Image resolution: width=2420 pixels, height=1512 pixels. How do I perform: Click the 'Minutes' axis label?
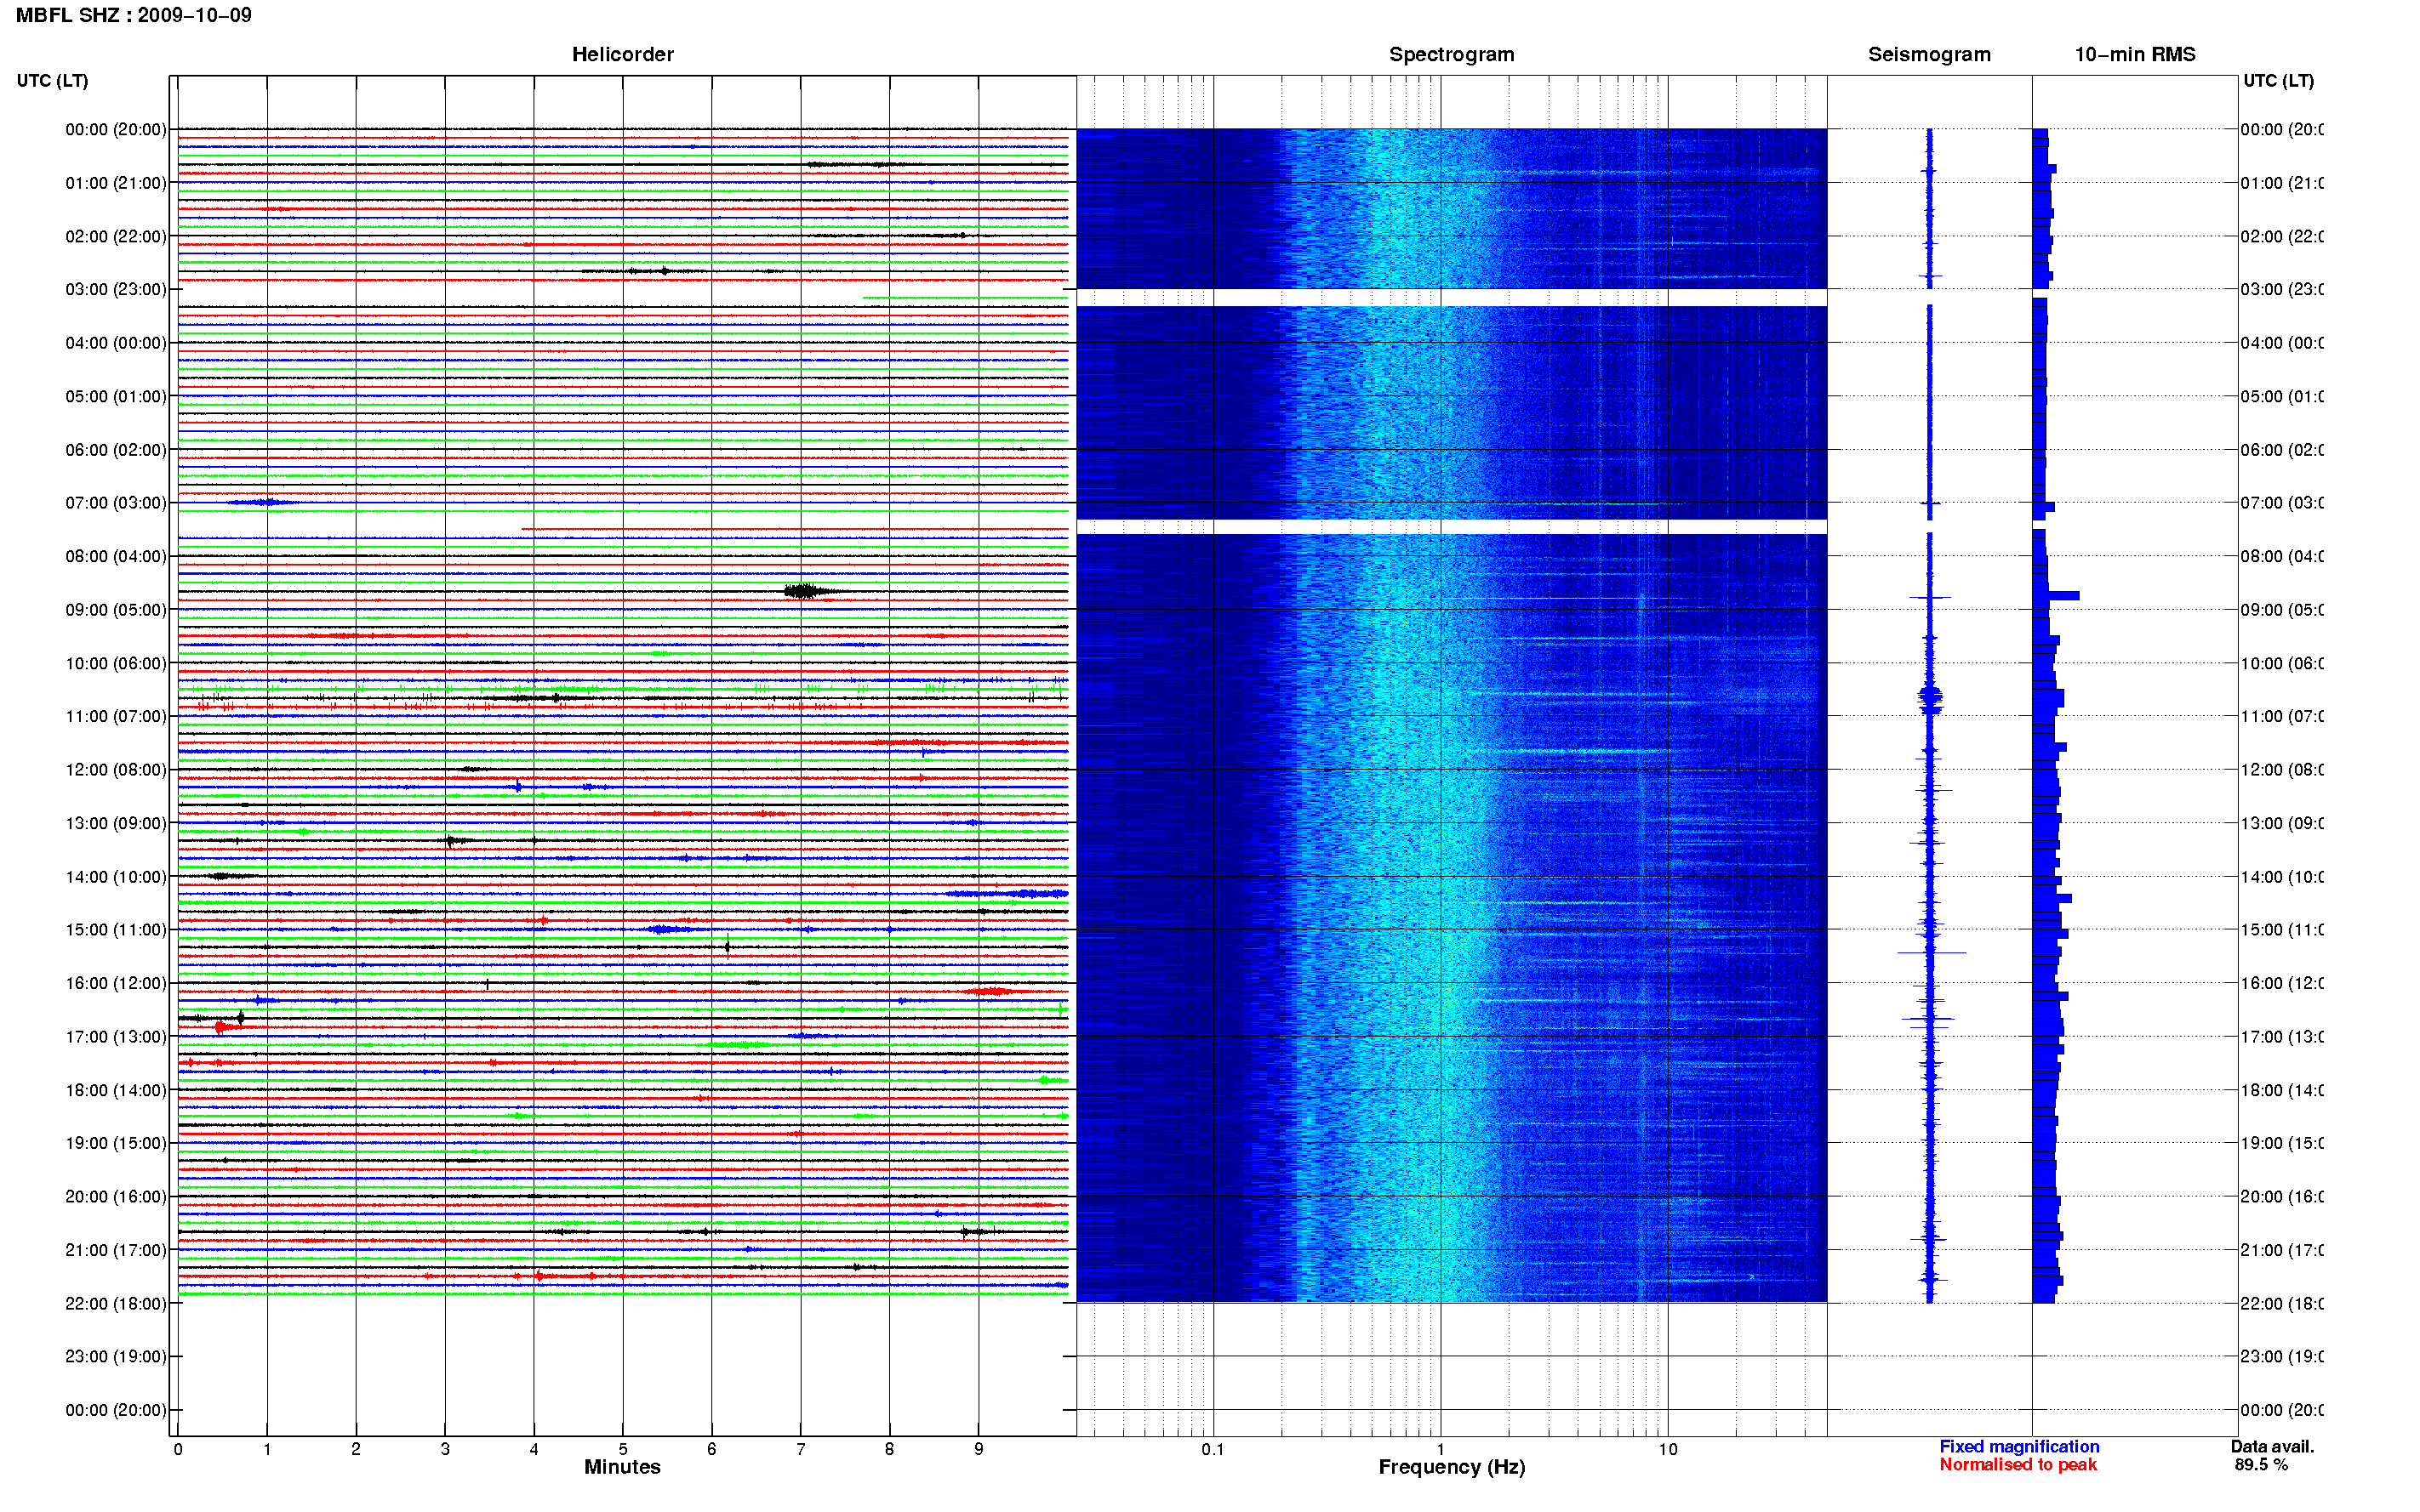point(622,1466)
